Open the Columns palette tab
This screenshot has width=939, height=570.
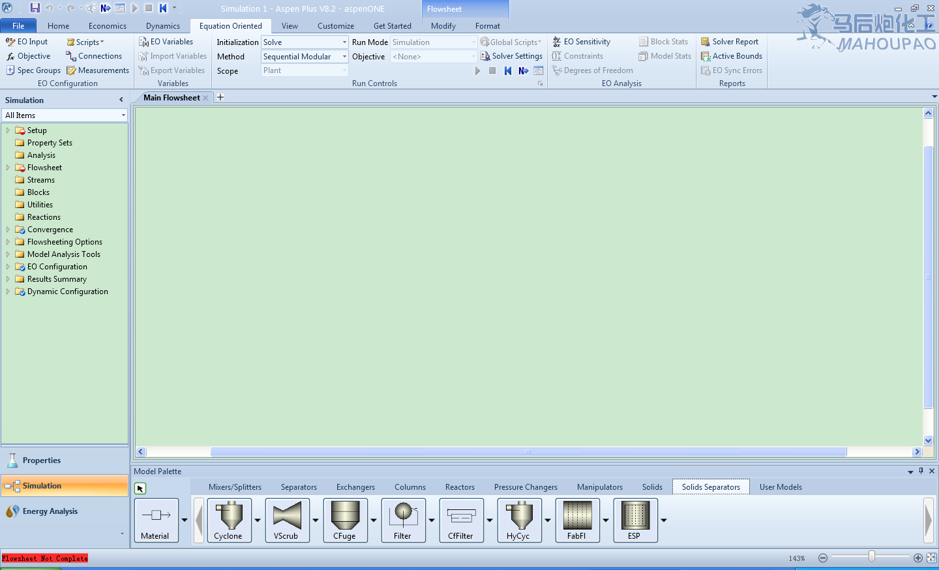[x=410, y=487]
